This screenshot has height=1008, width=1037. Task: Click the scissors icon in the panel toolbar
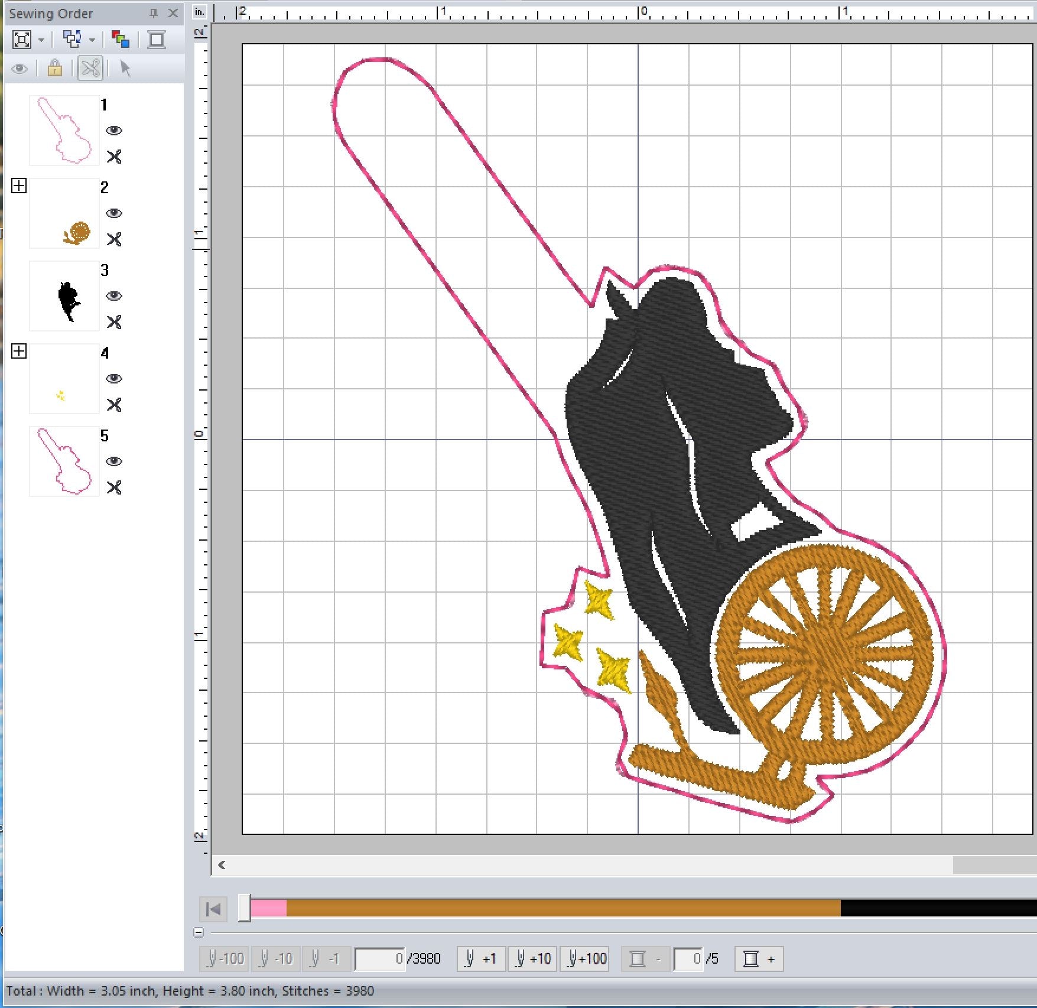tap(90, 69)
